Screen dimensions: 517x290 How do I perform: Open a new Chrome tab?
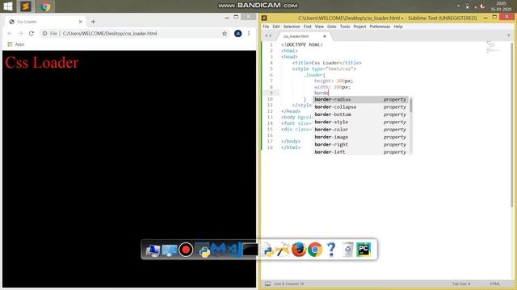tap(93, 22)
